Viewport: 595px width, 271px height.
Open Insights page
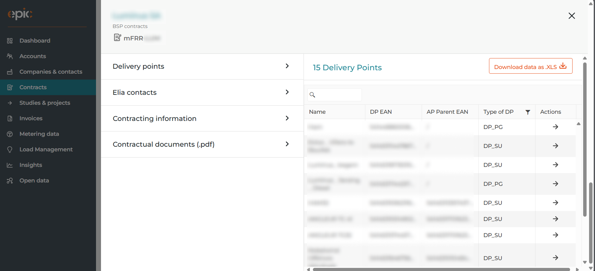(x=31, y=165)
